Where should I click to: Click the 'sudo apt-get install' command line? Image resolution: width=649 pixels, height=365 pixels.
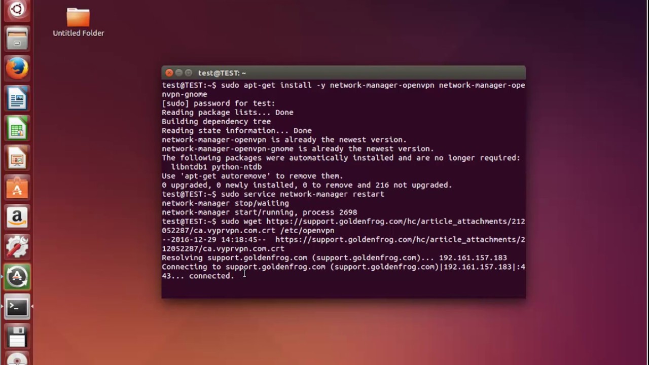pos(343,90)
